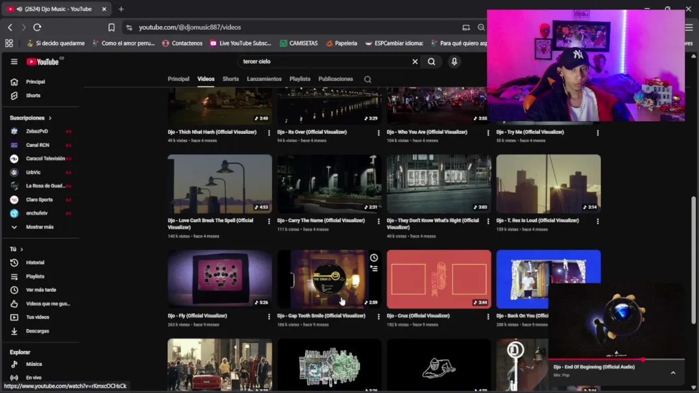
Task: Click the miniplayer title End Of Beginning
Action: 594,367
